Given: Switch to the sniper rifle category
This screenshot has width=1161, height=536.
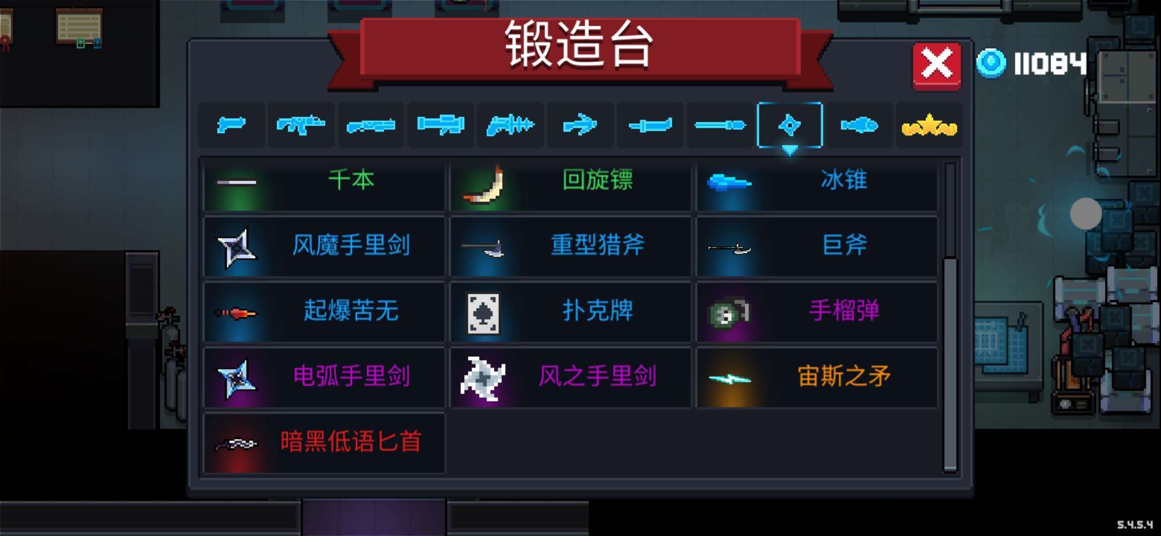Looking at the screenshot, I should pyautogui.click(x=371, y=125).
